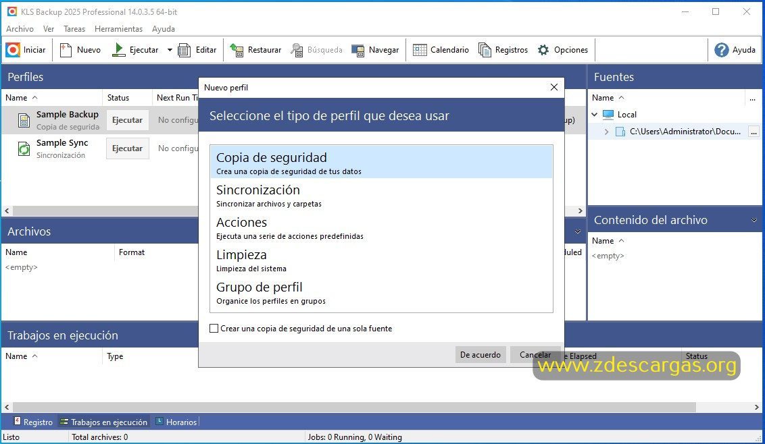765x444 pixels.
Task: Open the Ayuda help icon in the toolbar
Action: click(721, 50)
